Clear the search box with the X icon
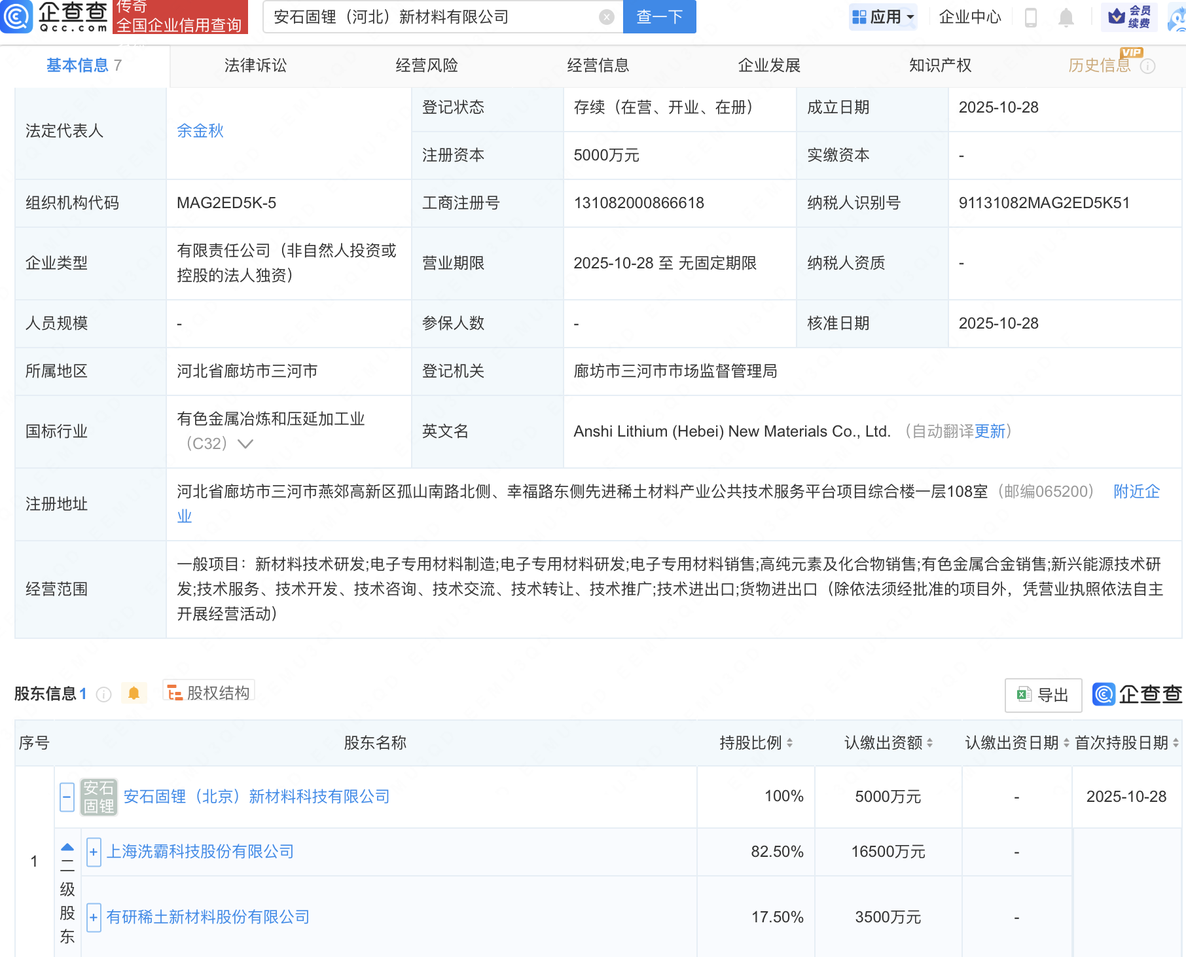This screenshot has height=957, width=1186. coord(607,17)
